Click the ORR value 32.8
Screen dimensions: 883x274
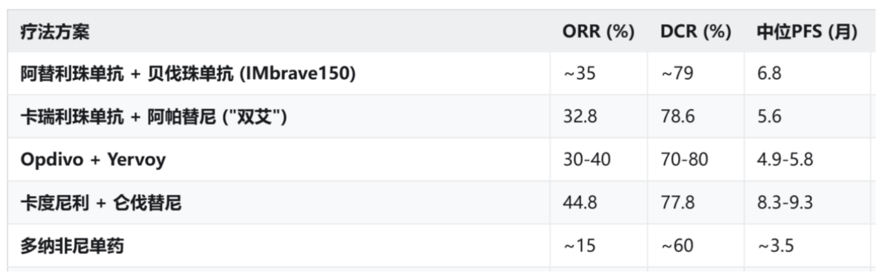pyautogui.click(x=579, y=117)
